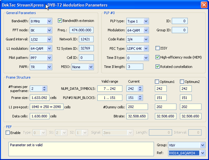Viewport: 209px width, 160px height.
Task: Uncheck Rotated constellation
Action: point(157,66)
